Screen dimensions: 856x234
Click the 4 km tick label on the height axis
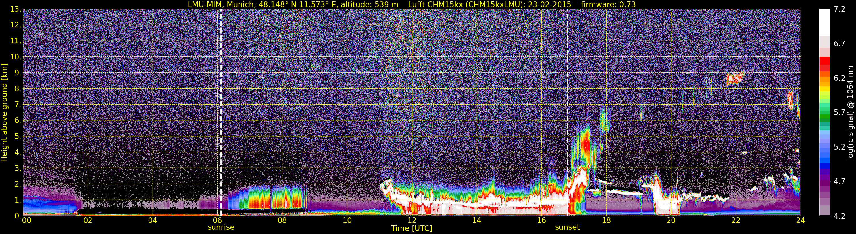[x=18, y=152]
